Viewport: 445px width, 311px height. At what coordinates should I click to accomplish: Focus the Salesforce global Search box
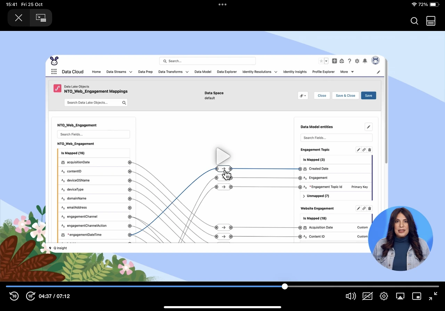[208, 61]
